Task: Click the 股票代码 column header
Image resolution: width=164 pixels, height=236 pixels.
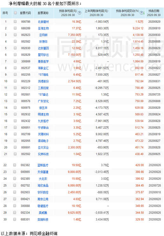Action: (25, 13)
